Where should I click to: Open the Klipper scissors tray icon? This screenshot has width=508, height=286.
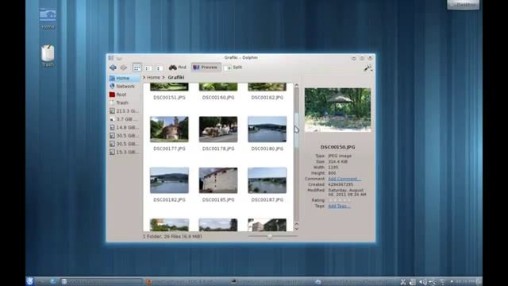[x=403, y=282]
